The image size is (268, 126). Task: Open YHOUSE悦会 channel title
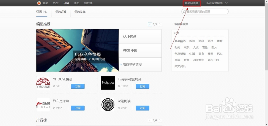pyautogui.click(x=63, y=79)
